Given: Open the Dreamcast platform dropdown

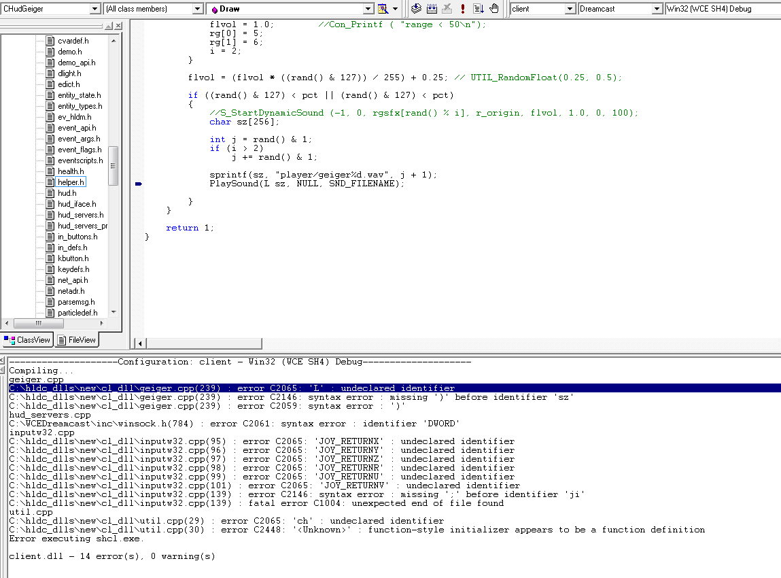Looking at the screenshot, I should [x=657, y=9].
